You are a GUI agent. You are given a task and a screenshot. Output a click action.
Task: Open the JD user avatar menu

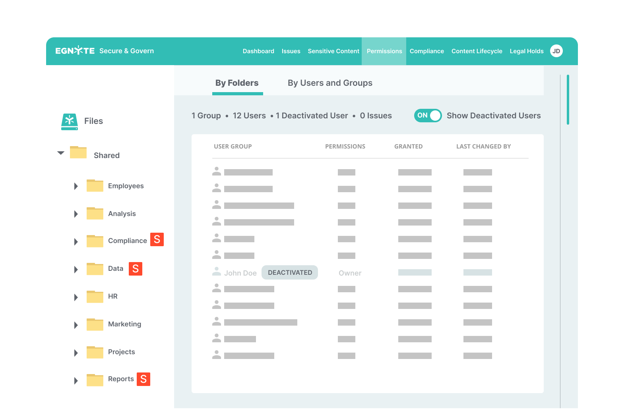point(556,51)
